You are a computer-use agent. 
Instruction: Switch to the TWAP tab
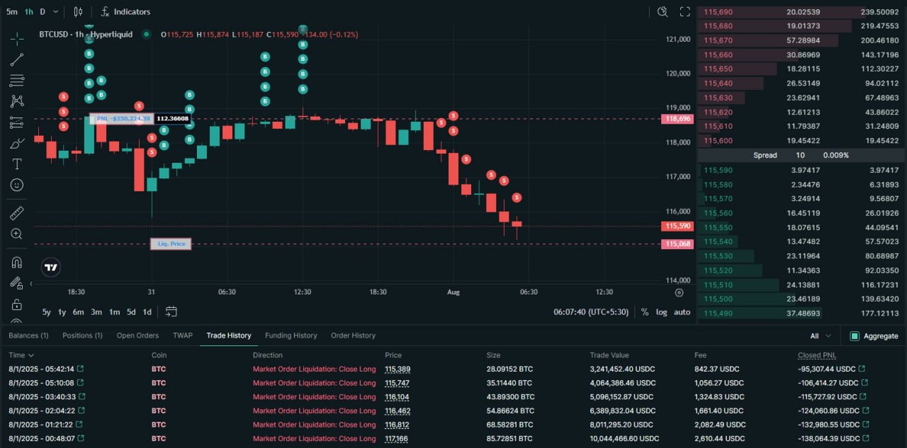click(183, 335)
